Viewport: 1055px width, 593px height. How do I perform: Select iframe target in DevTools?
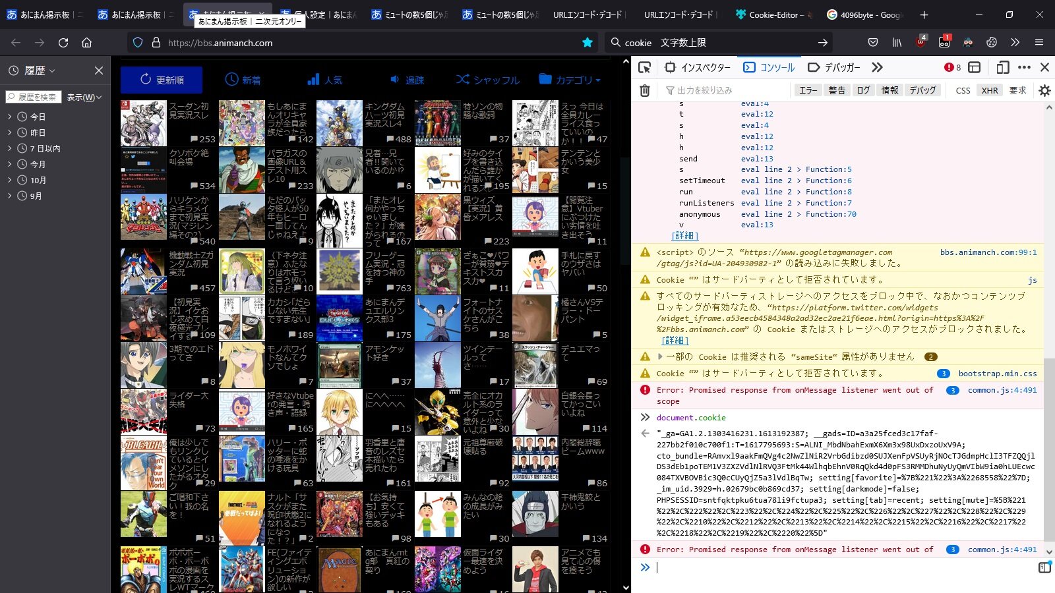(x=975, y=67)
